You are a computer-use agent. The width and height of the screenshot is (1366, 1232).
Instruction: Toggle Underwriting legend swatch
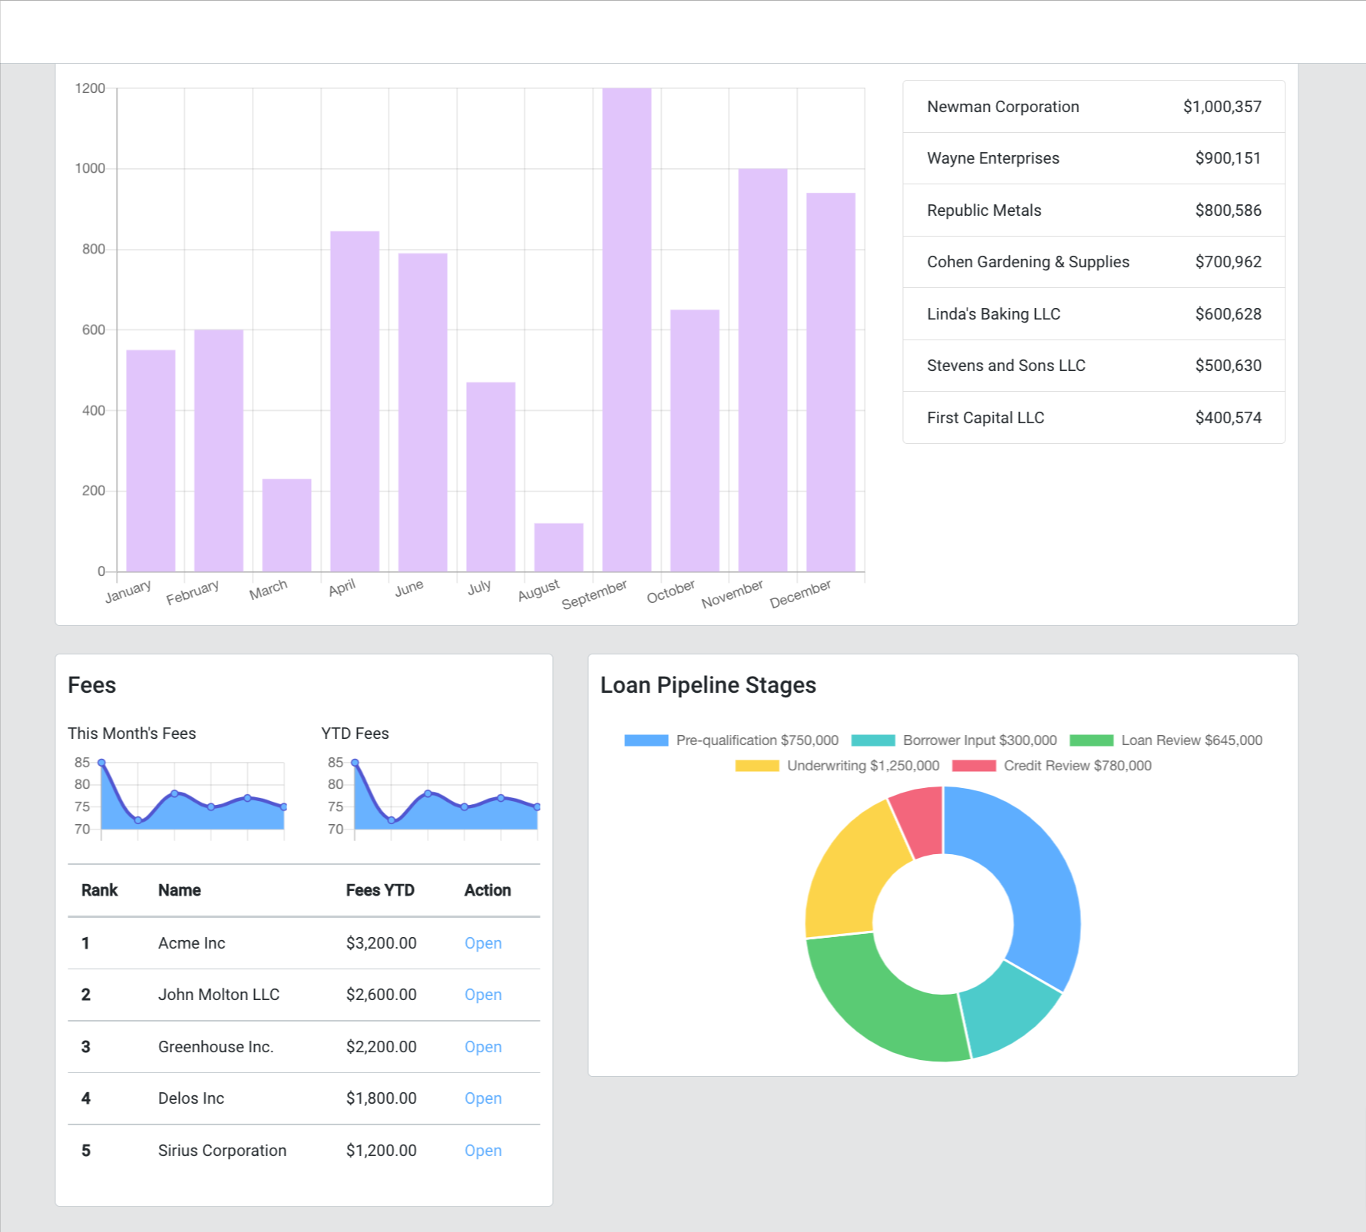coord(757,766)
